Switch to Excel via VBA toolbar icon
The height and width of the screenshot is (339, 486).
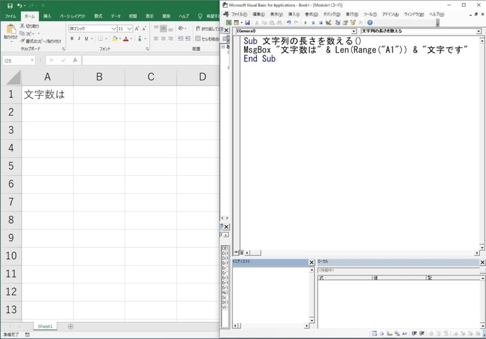pos(228,22)
